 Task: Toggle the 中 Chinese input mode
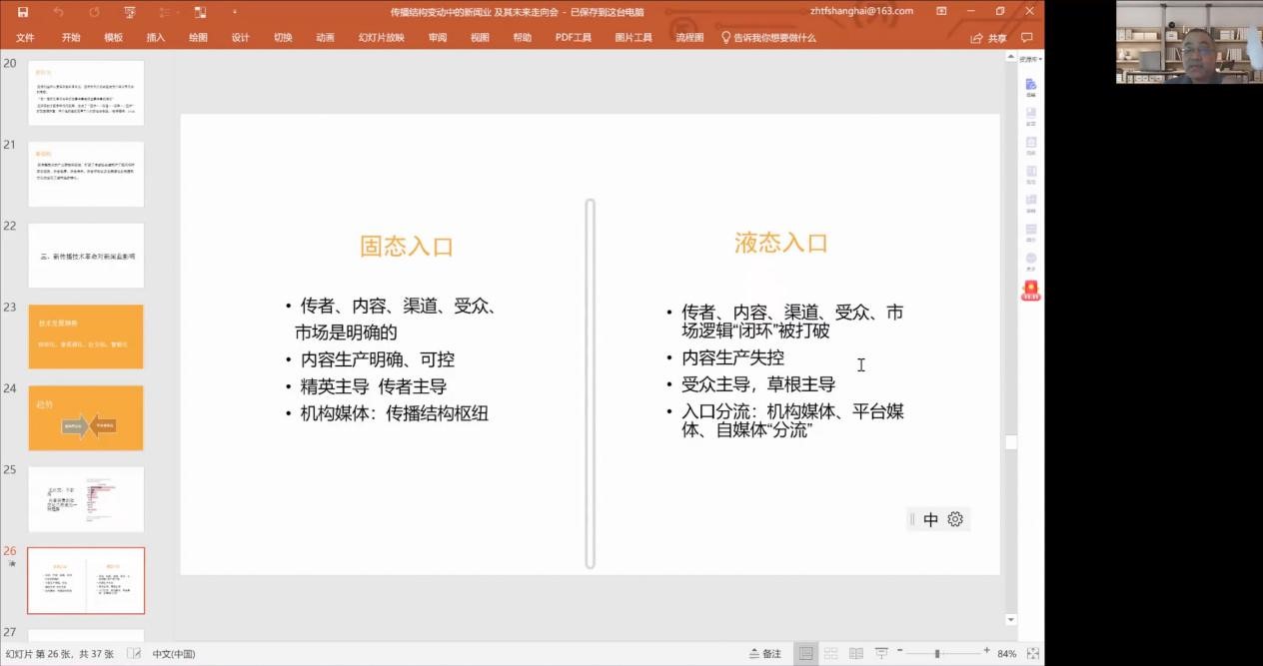pyautogui.click(x=930, y=519)
